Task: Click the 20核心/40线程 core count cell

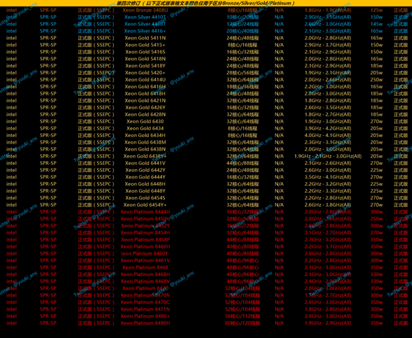Action: (243, 31)
